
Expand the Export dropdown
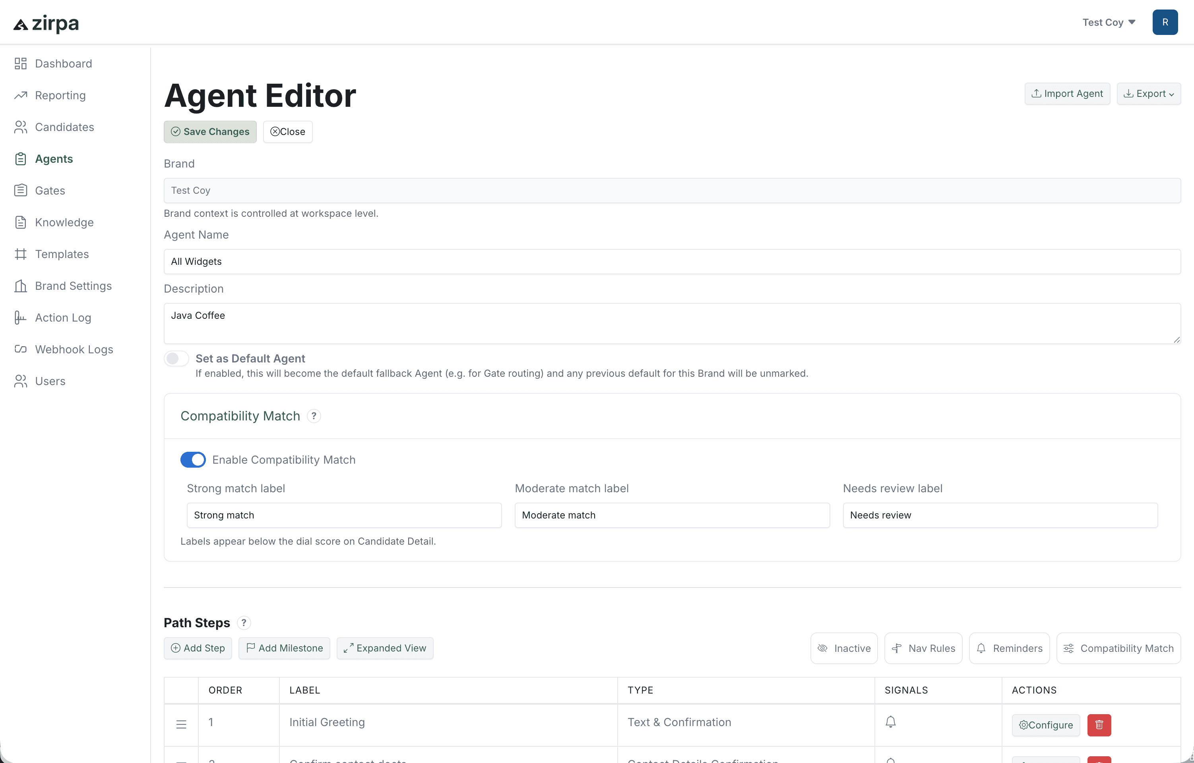point(1148,94)
